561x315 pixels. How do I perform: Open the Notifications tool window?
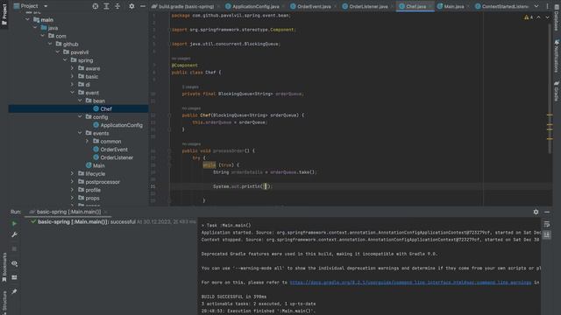tap(557, 56)
